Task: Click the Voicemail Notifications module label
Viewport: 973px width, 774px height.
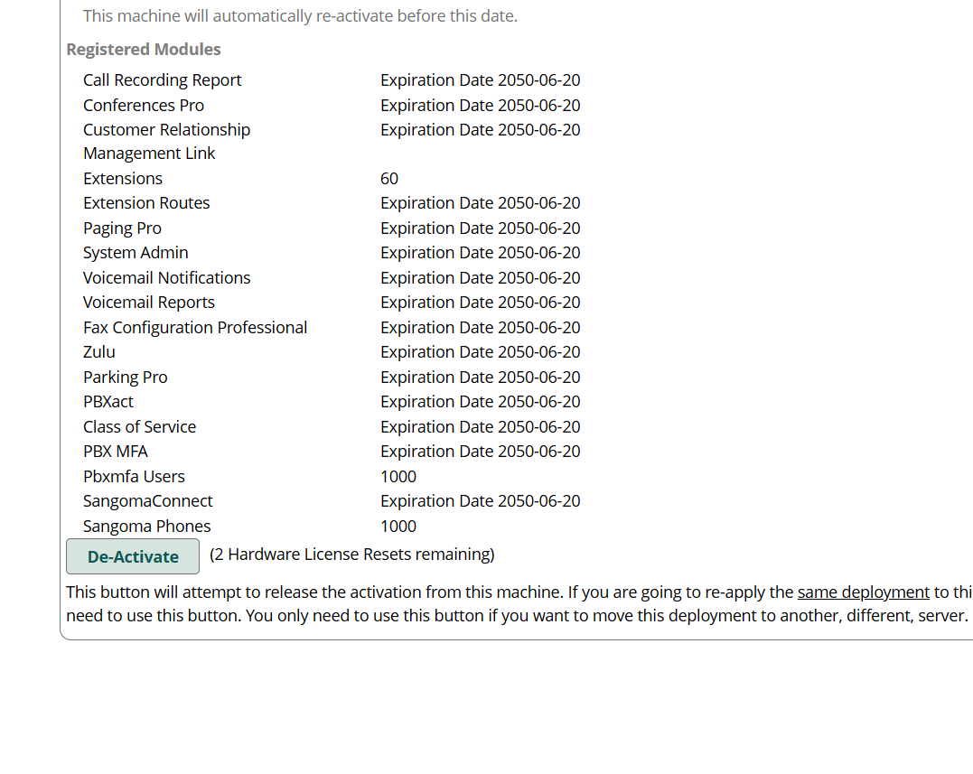Action: point(166,278)
